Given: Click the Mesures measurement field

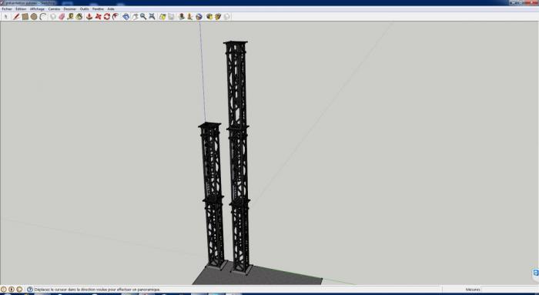Looking at the screenshot, I should (x=510, y=290).
